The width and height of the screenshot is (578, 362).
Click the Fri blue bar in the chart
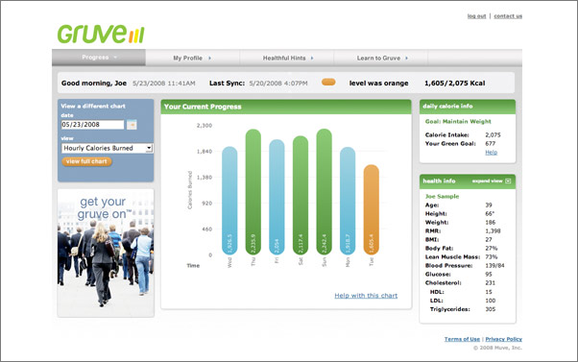277,197
